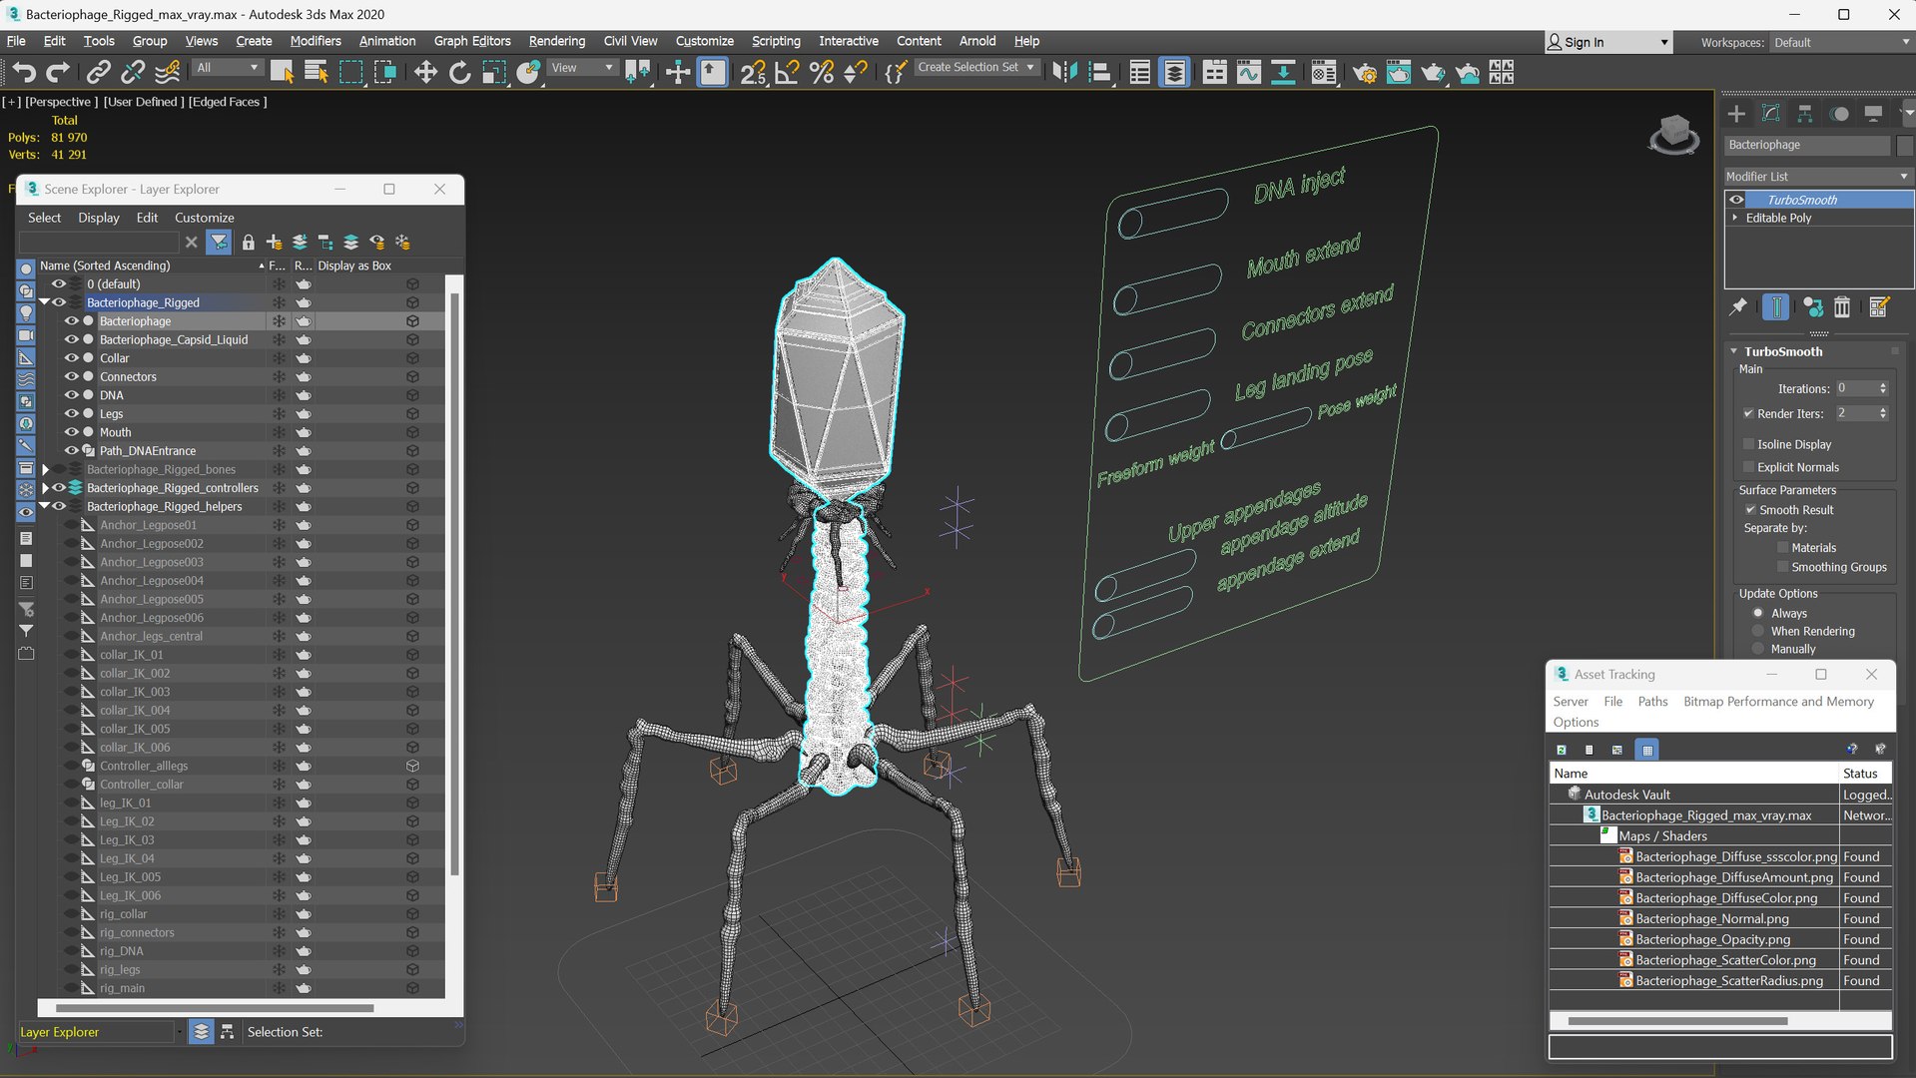Activate the Select and Link tool

(x=98, y=72)
